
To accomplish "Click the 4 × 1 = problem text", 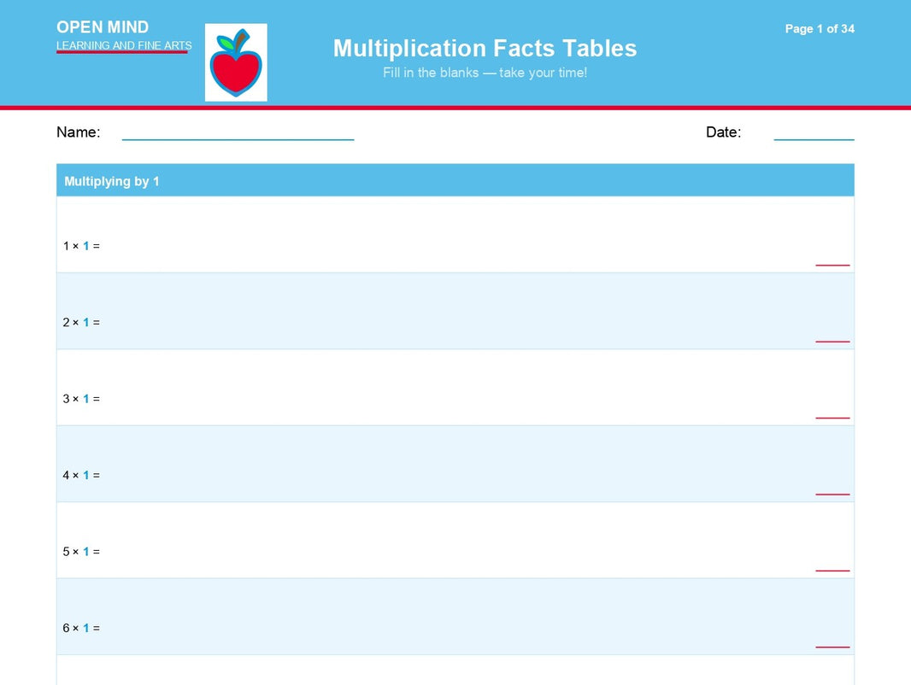I will pyautogui.click(x=81, y=476).
